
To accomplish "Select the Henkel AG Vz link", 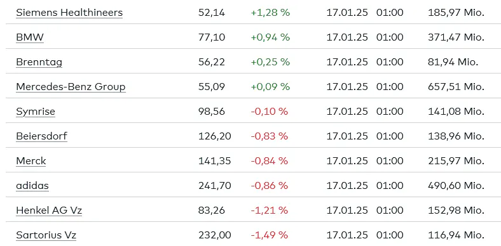I will tap(49, 210).
